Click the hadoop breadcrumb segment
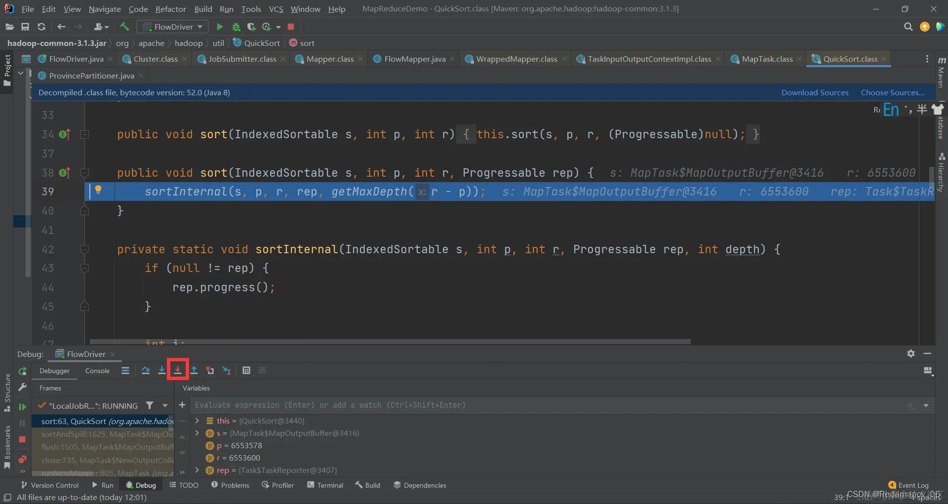Viewport: 948px width, 504px height. click(189, 43)
